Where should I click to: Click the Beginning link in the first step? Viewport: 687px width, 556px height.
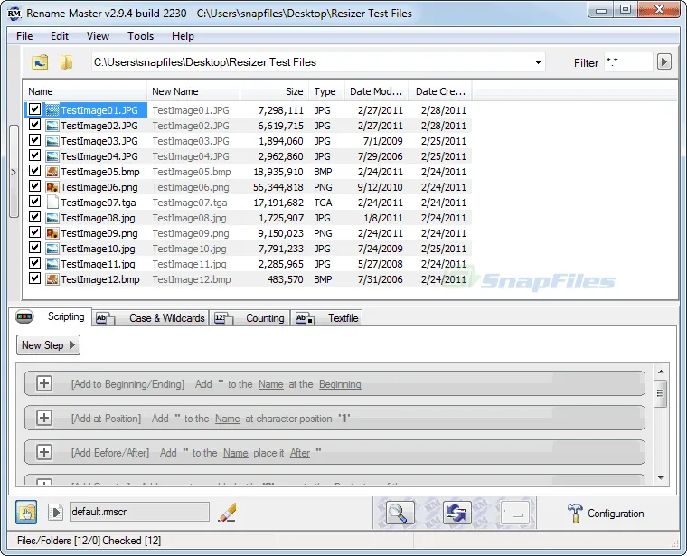(340, 384)
